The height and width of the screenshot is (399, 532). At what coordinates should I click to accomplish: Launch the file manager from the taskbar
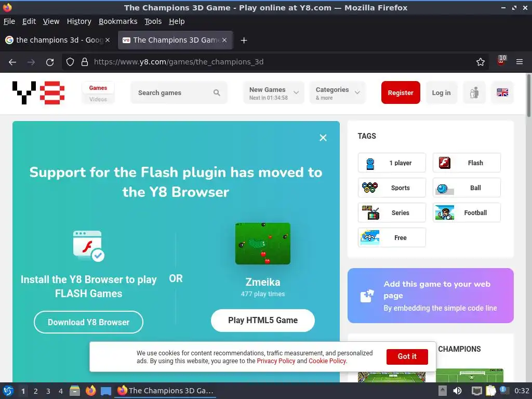pyautogui.click(x=75, y=391)
